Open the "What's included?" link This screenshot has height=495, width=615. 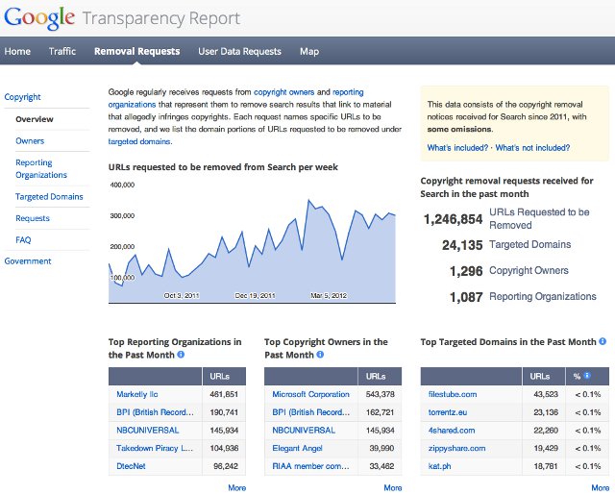pos(457,148)
